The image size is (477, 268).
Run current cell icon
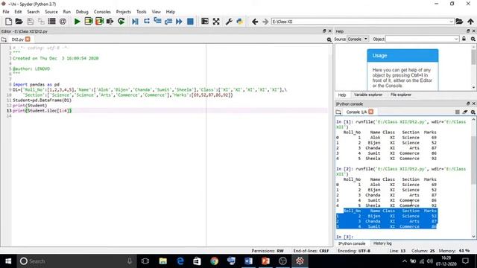pyautogui.click(x=89, y=22)
